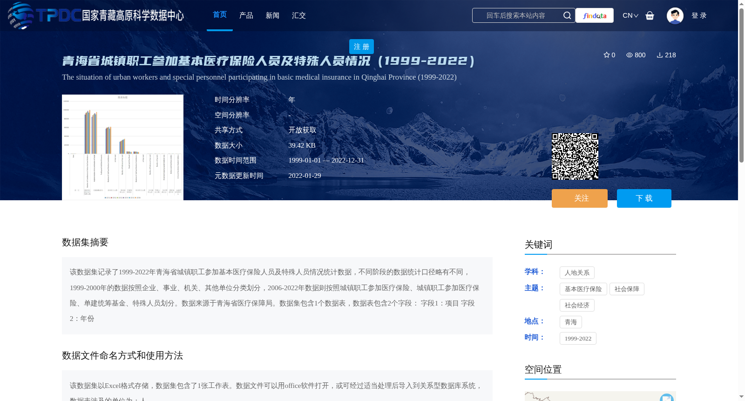Image resolution: width=745 pixels, height=401 pixels.
Task: Click the 学科： label
Action: pyautogui.click(x=535, y=272)
